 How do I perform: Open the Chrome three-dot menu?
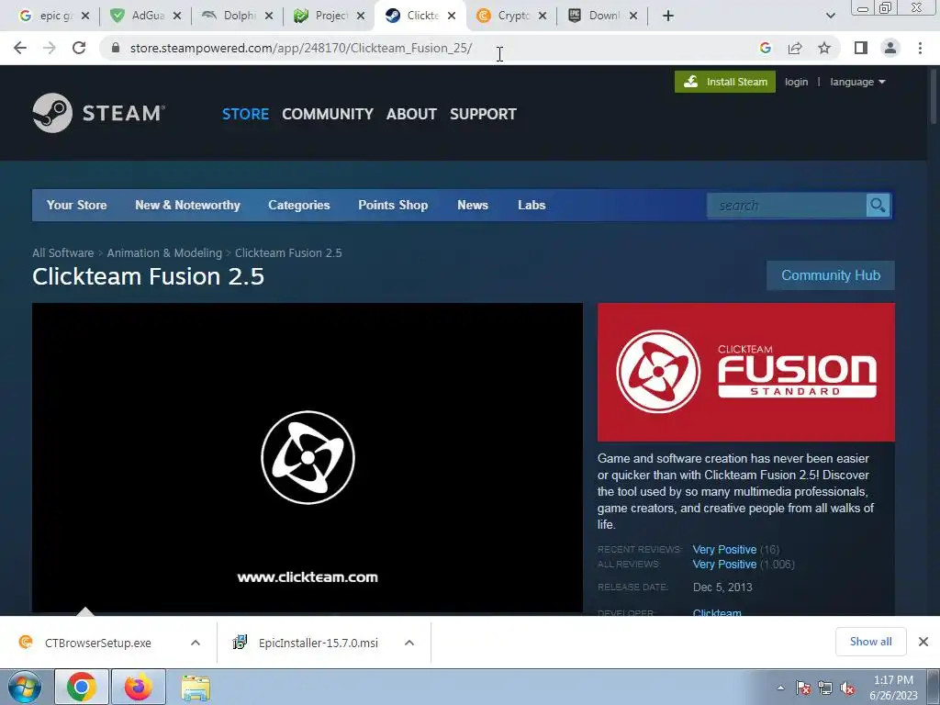(920, 48)
